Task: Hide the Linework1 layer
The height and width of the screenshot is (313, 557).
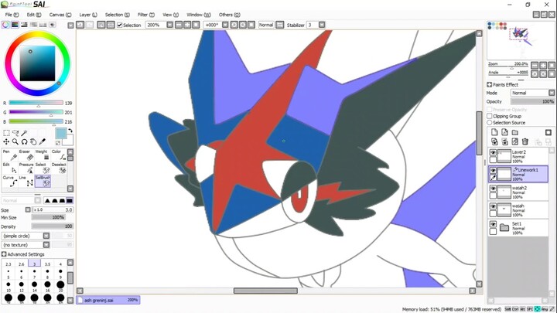Action: 493,171
